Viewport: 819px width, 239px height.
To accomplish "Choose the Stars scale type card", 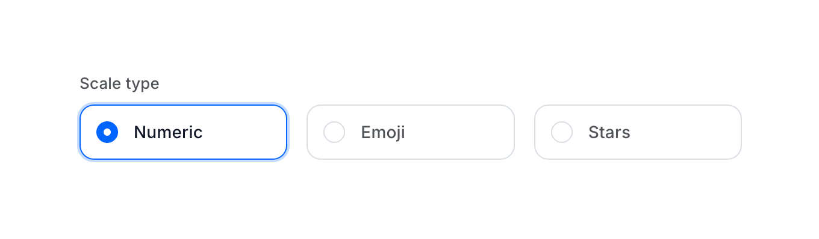I will (x=638, y=132).
